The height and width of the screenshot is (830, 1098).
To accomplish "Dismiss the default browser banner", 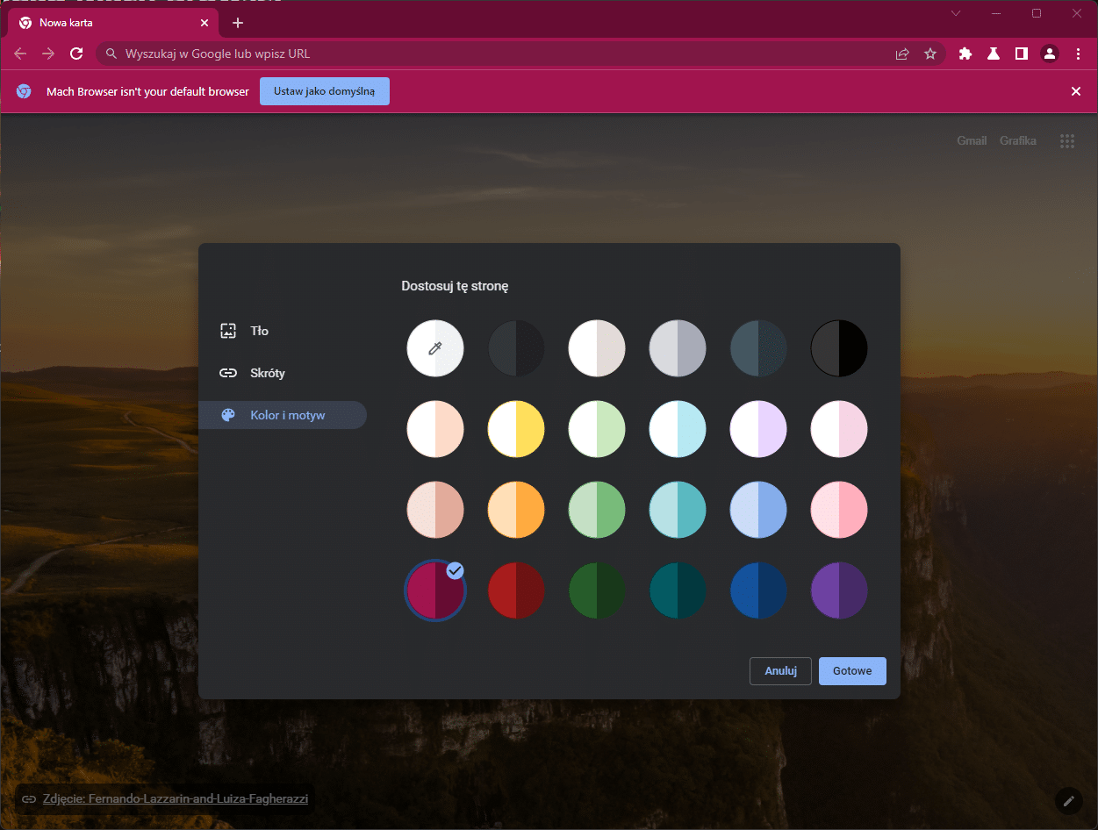I will coord(1075,90).
